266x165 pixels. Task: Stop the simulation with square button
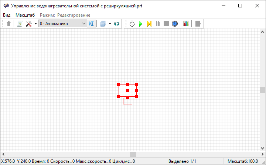tap(166, 24)
